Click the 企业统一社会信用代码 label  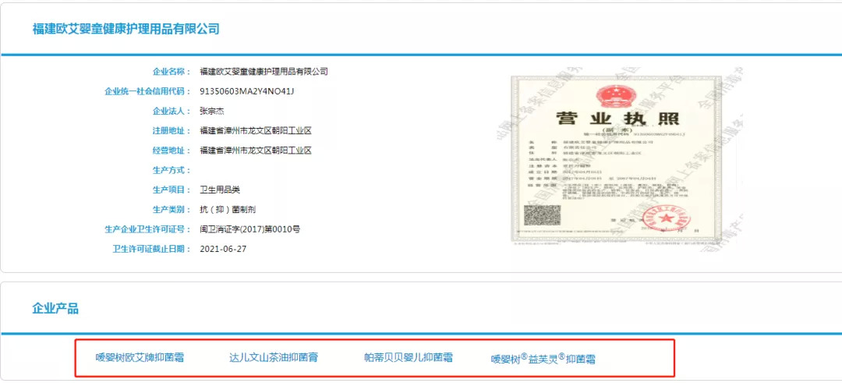coord(147,91)
